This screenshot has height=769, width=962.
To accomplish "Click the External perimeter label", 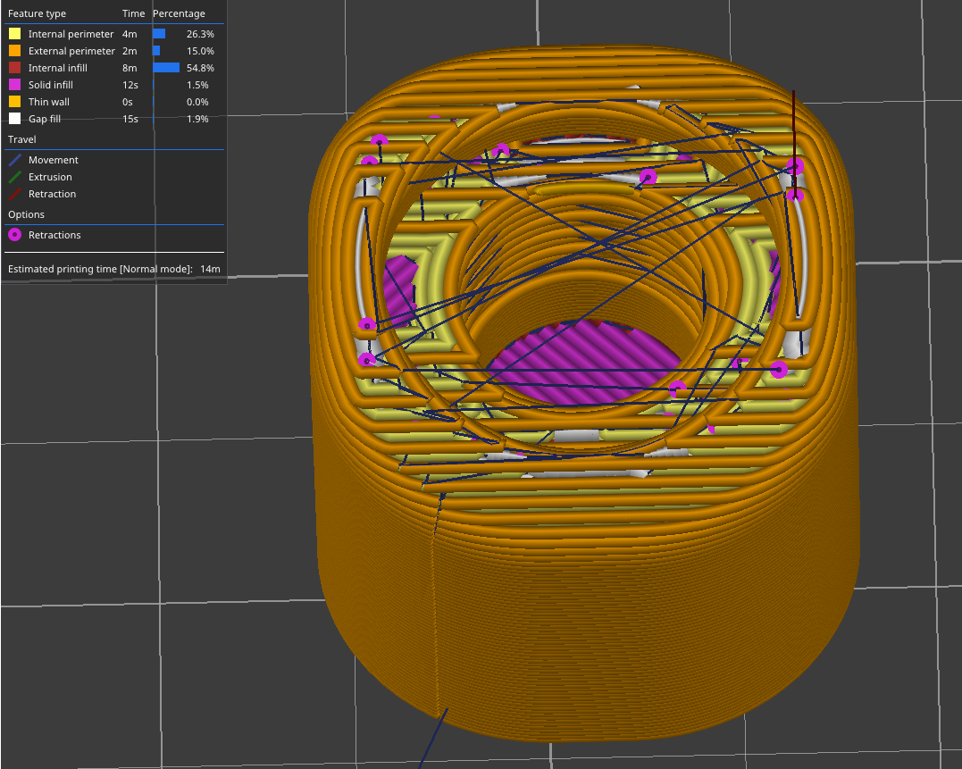I will [71, 51].
